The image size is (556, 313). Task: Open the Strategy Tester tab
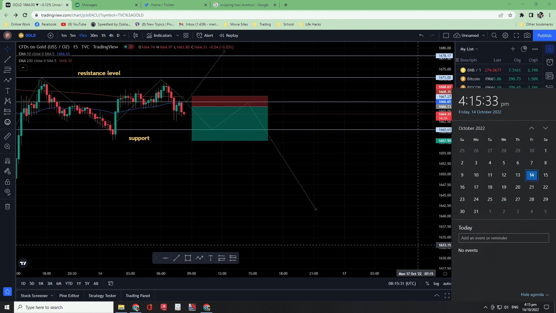pyautogui.click(x=102, y=296)
